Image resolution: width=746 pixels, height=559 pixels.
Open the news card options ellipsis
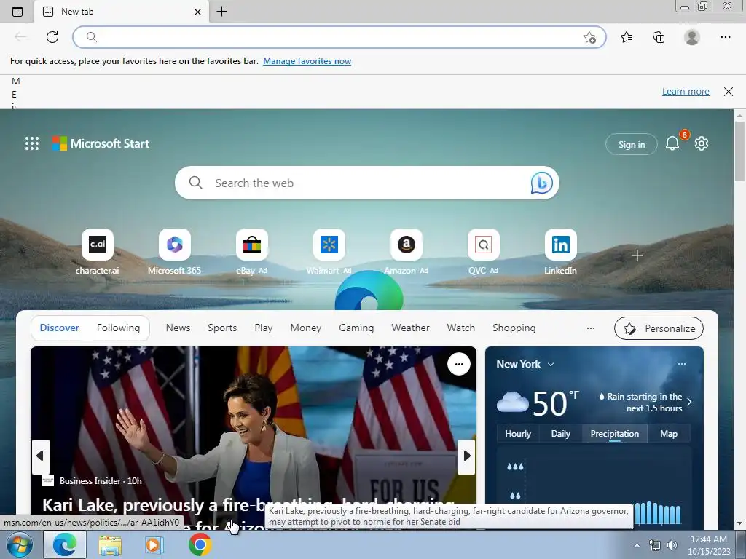pyautogui.click(x=459, y=364)
